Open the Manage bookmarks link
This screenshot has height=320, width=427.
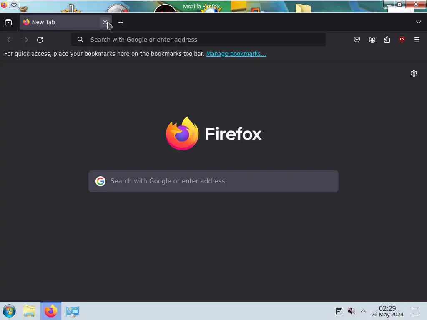point(236,54)
